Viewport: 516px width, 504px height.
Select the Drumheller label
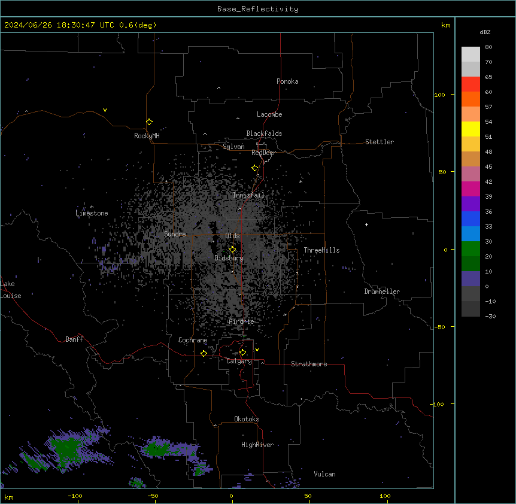coord(382,292)
